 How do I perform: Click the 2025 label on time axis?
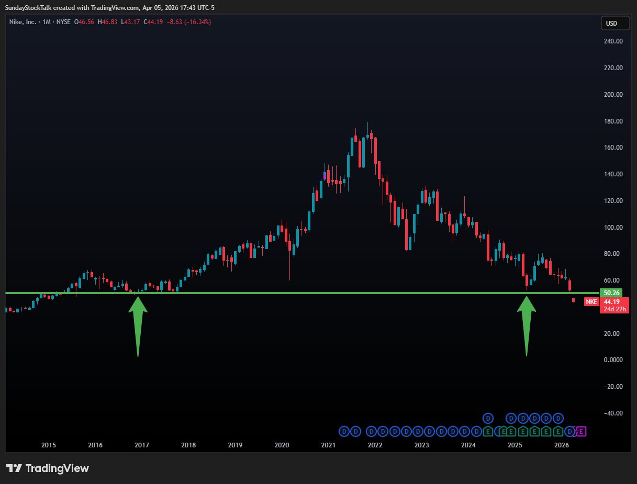pyautogui.click(x=515, y=445)
